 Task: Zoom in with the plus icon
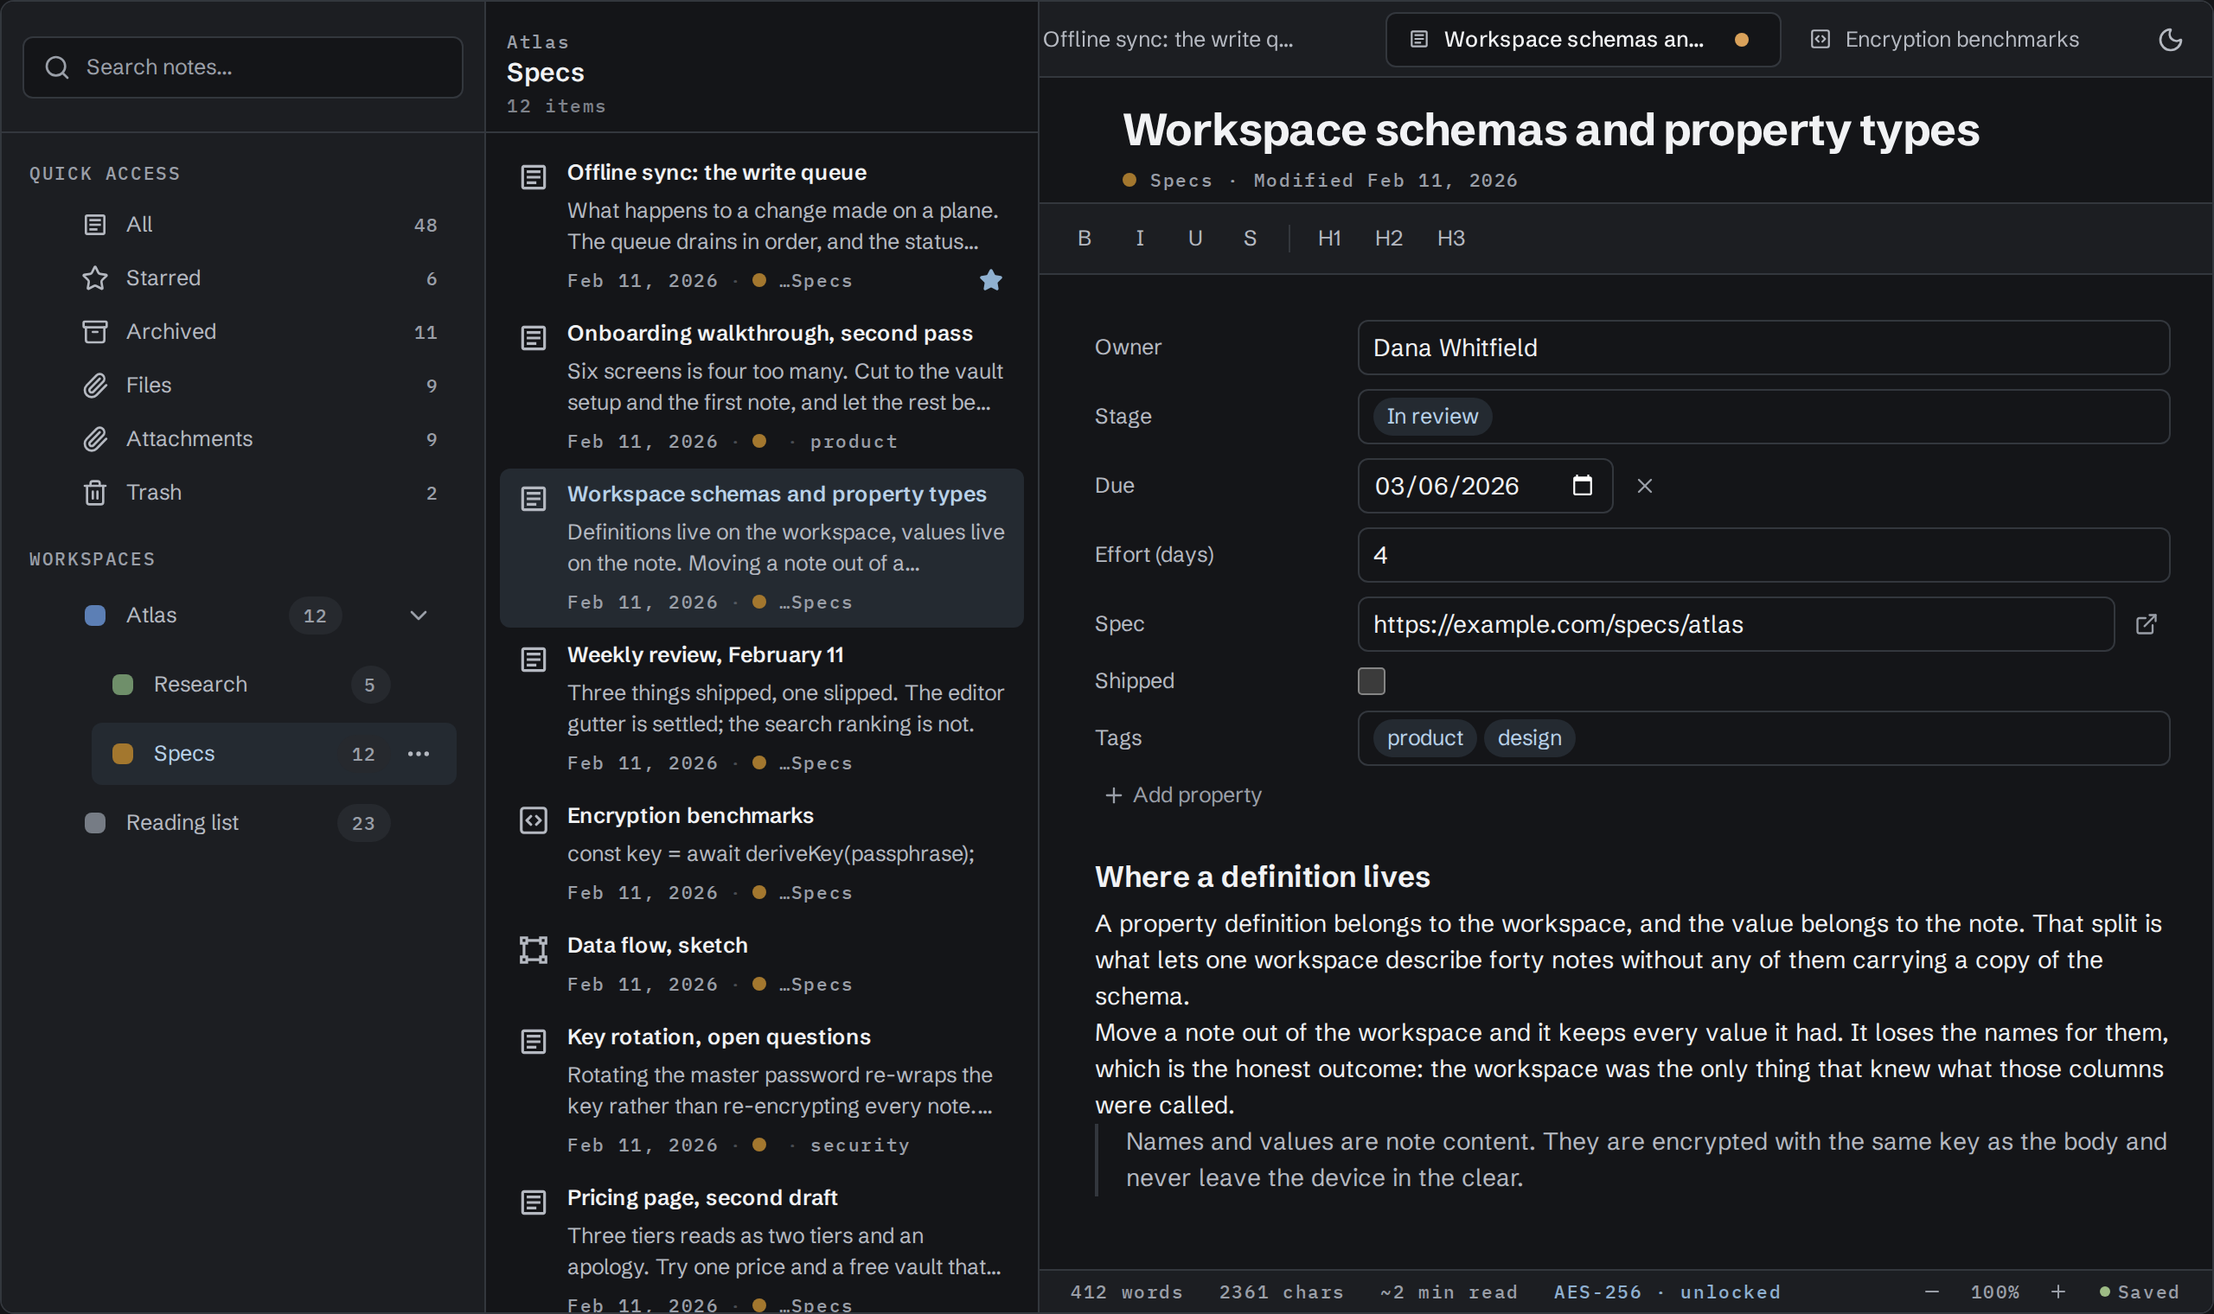(x=2058, y=1292)
